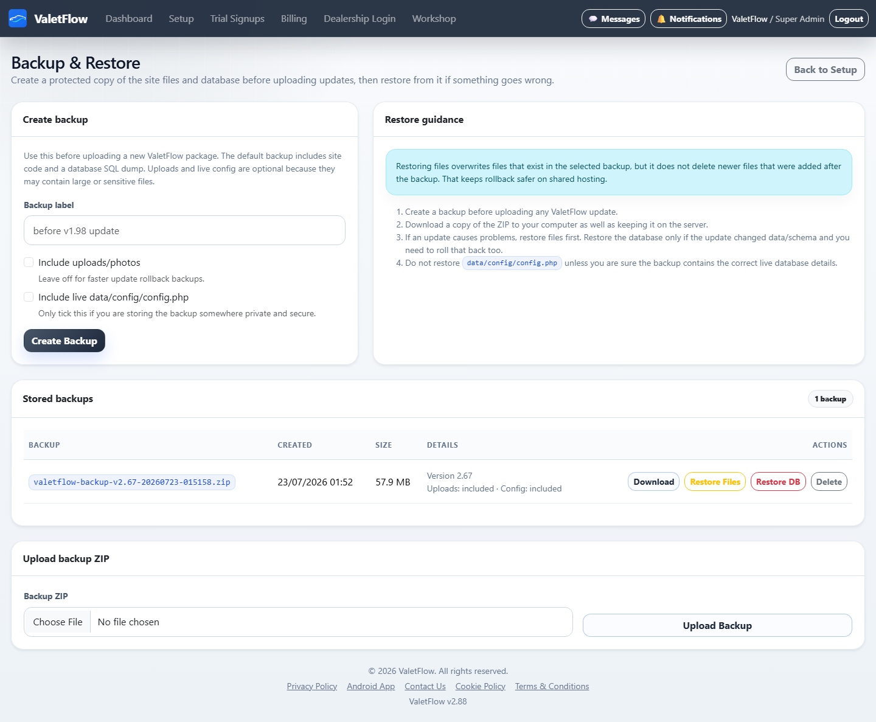Click the data/config/config.php code tag
The width and height of the screenshot is (876, 722).
(x=512, y=263)
